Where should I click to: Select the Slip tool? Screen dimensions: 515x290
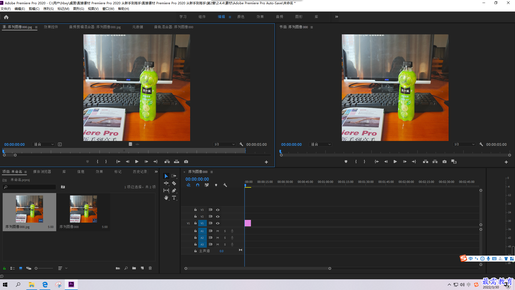(166, 191)
